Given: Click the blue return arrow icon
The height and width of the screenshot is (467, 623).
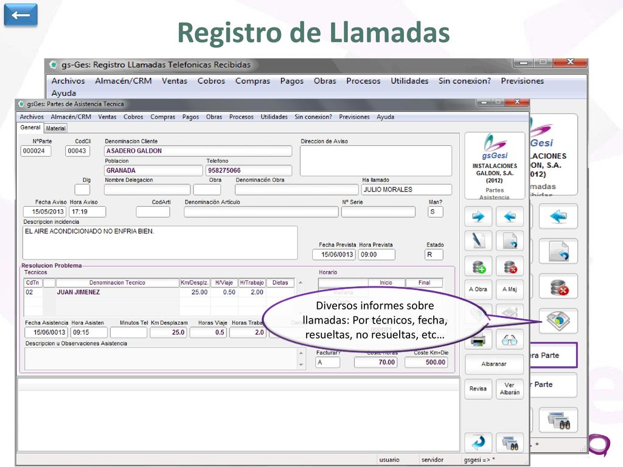Looking at the screenshot, I should (x=478, y=442).
